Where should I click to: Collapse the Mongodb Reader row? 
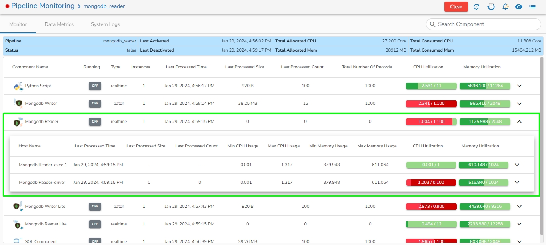click(520, 122)
